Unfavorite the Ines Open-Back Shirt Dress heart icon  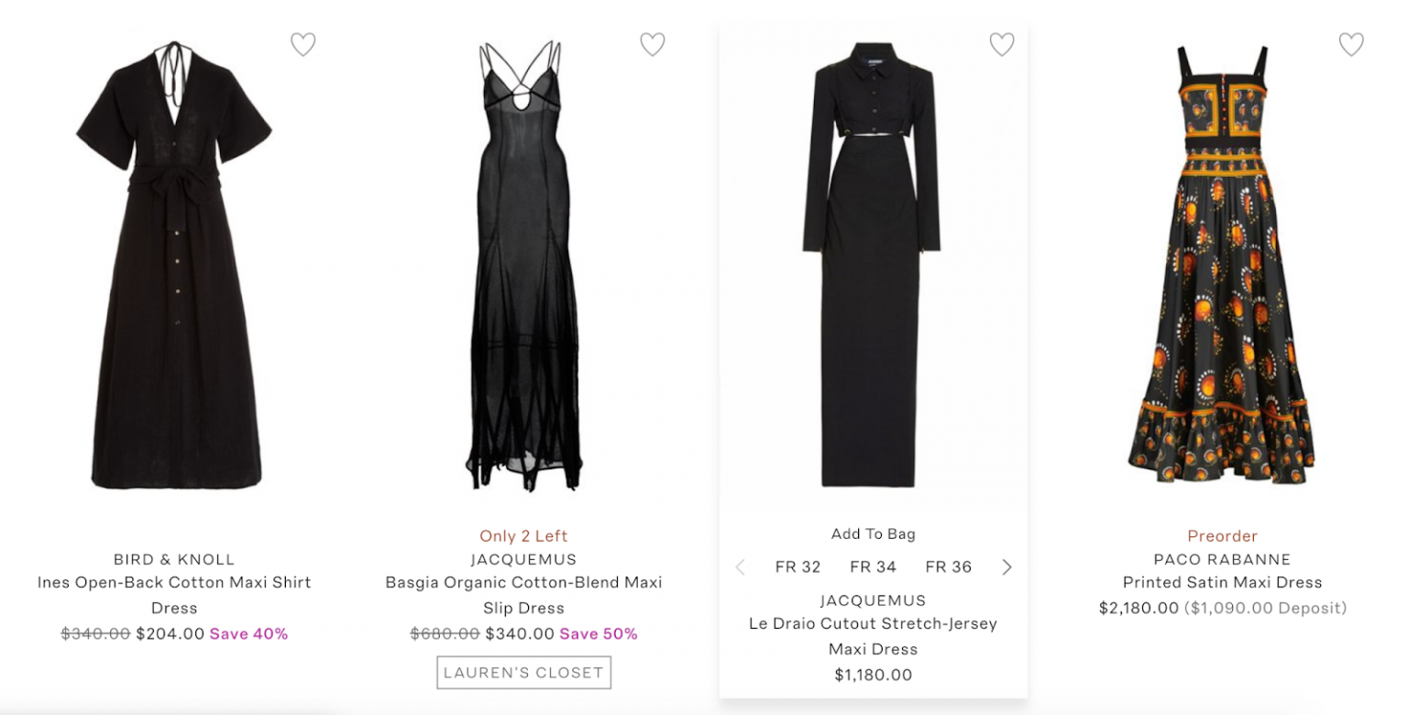303,44
